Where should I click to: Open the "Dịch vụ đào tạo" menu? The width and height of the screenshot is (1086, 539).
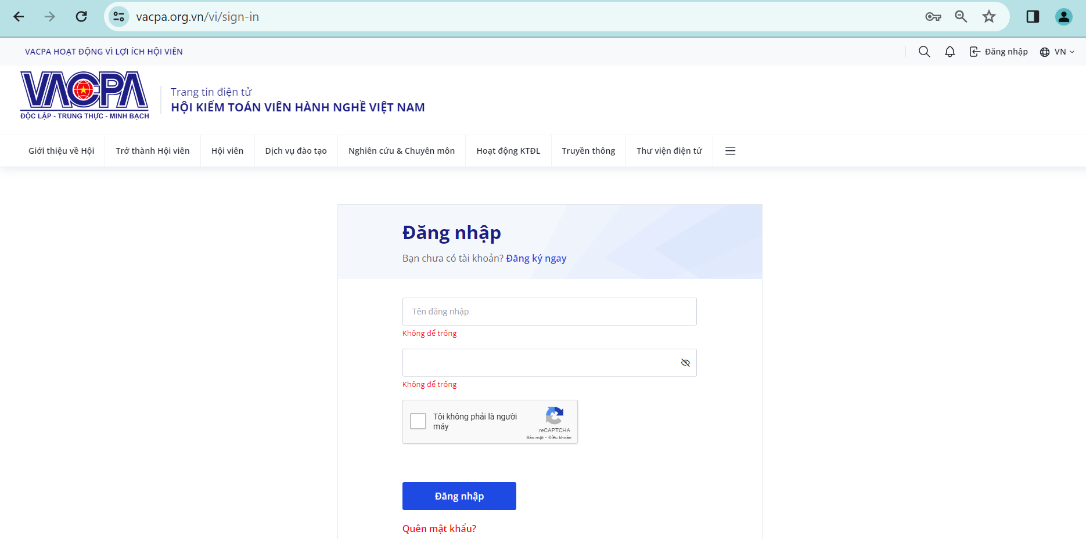coord(296,151)
